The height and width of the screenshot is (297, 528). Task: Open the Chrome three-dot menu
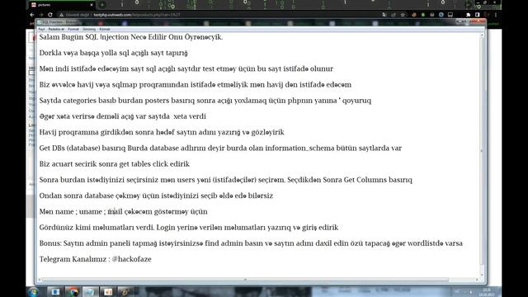click(x=496, y=15)
